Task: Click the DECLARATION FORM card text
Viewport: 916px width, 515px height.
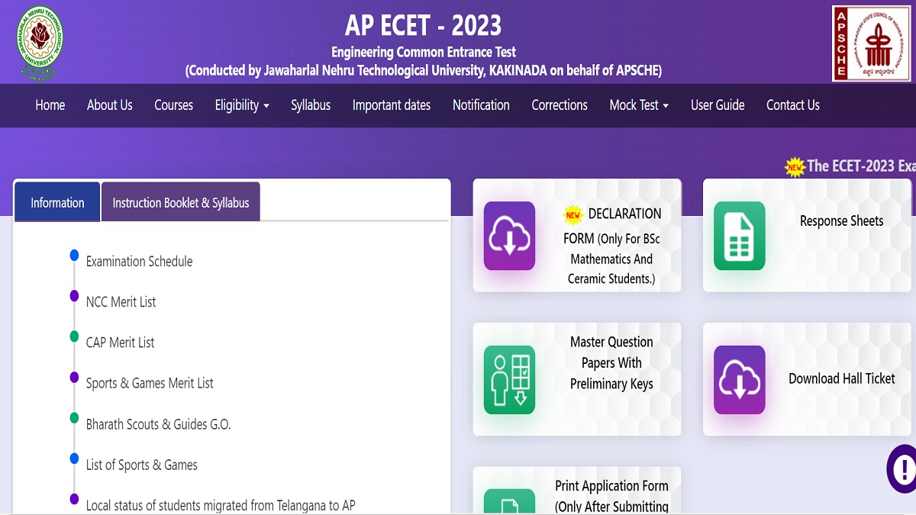Action: pyautogui.click(x=612, y=246)
